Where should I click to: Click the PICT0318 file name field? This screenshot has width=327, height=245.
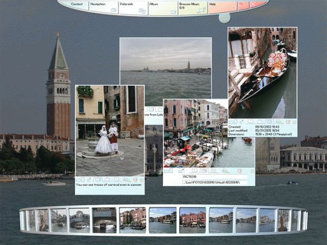(x=214, y=177)
